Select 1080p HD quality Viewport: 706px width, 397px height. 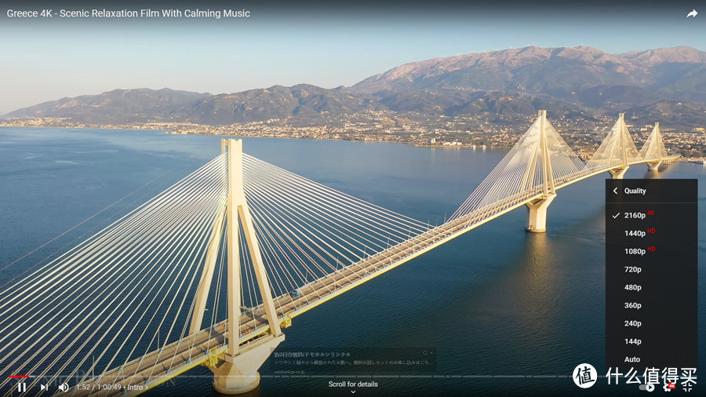[x=652, y=251]
